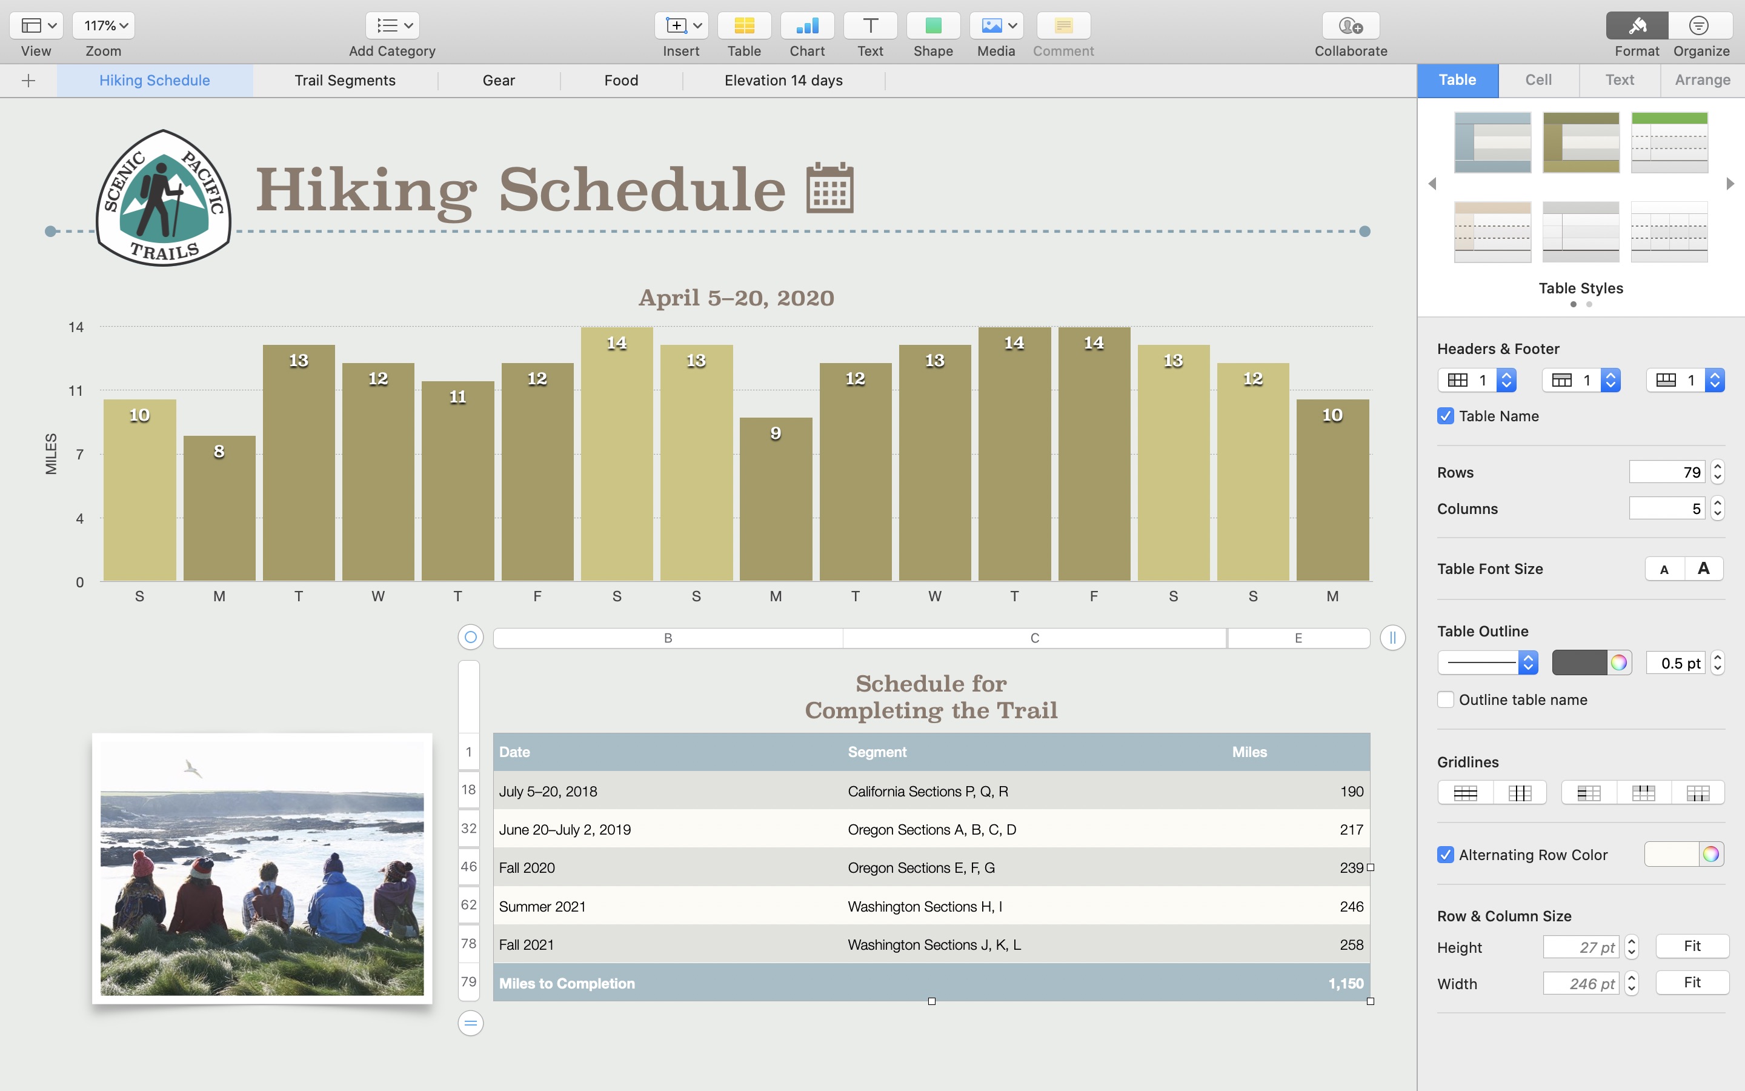Show next table styles page arrow
Viewport: 1745px width, 1091px height.
pos(1730,183)
